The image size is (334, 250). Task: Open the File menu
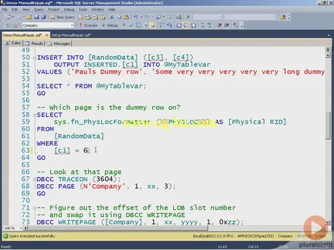point(5,10)
